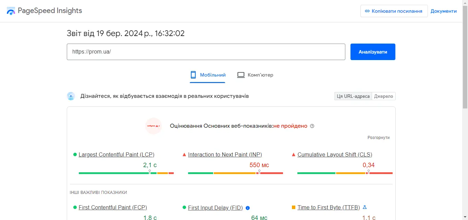
Task: Click the PageSpeed Insights logo
Action: coord(44,11)
